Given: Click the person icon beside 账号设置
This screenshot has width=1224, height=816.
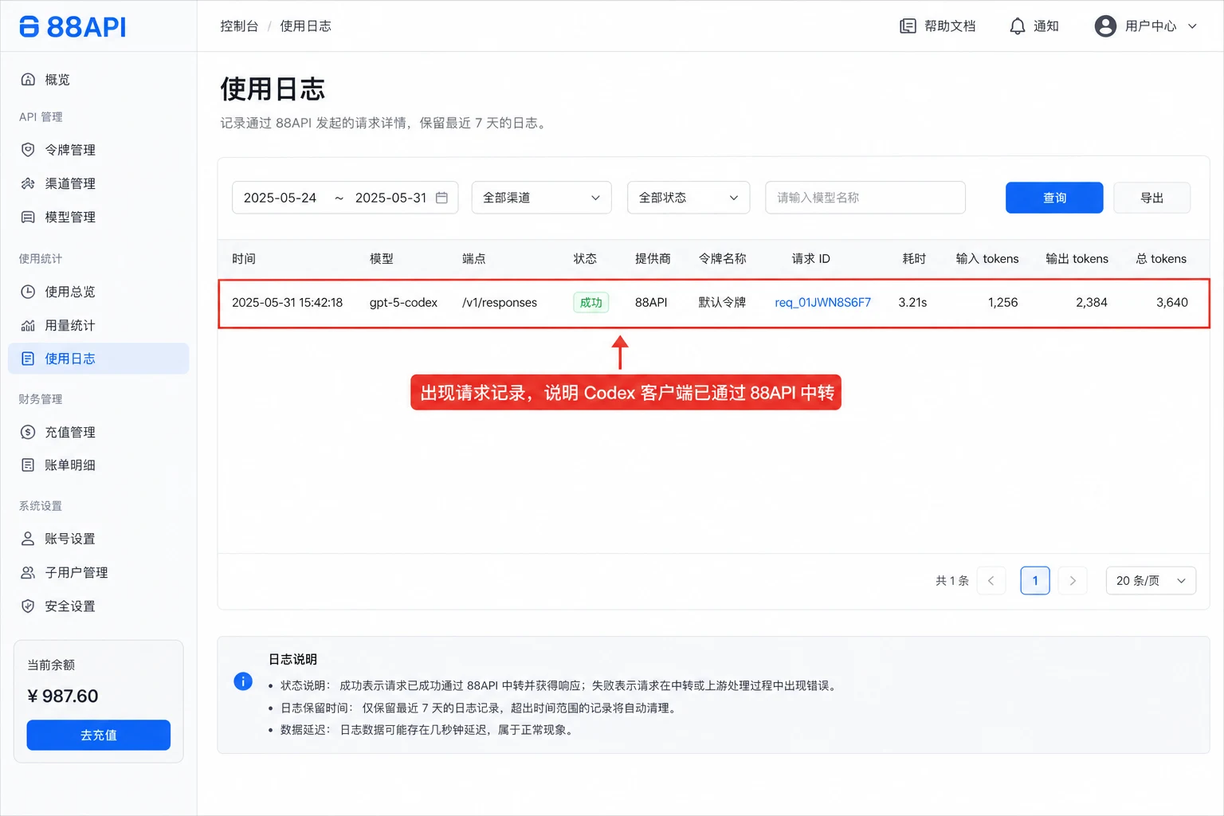Looking at the screenshot, I should pyautogui.click(x=28, y=539).
